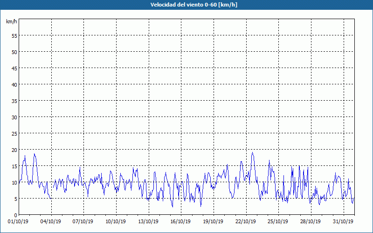Click the '40' y-axis label
This screenshot has height=233, width=373.
(x=14, y=86)
